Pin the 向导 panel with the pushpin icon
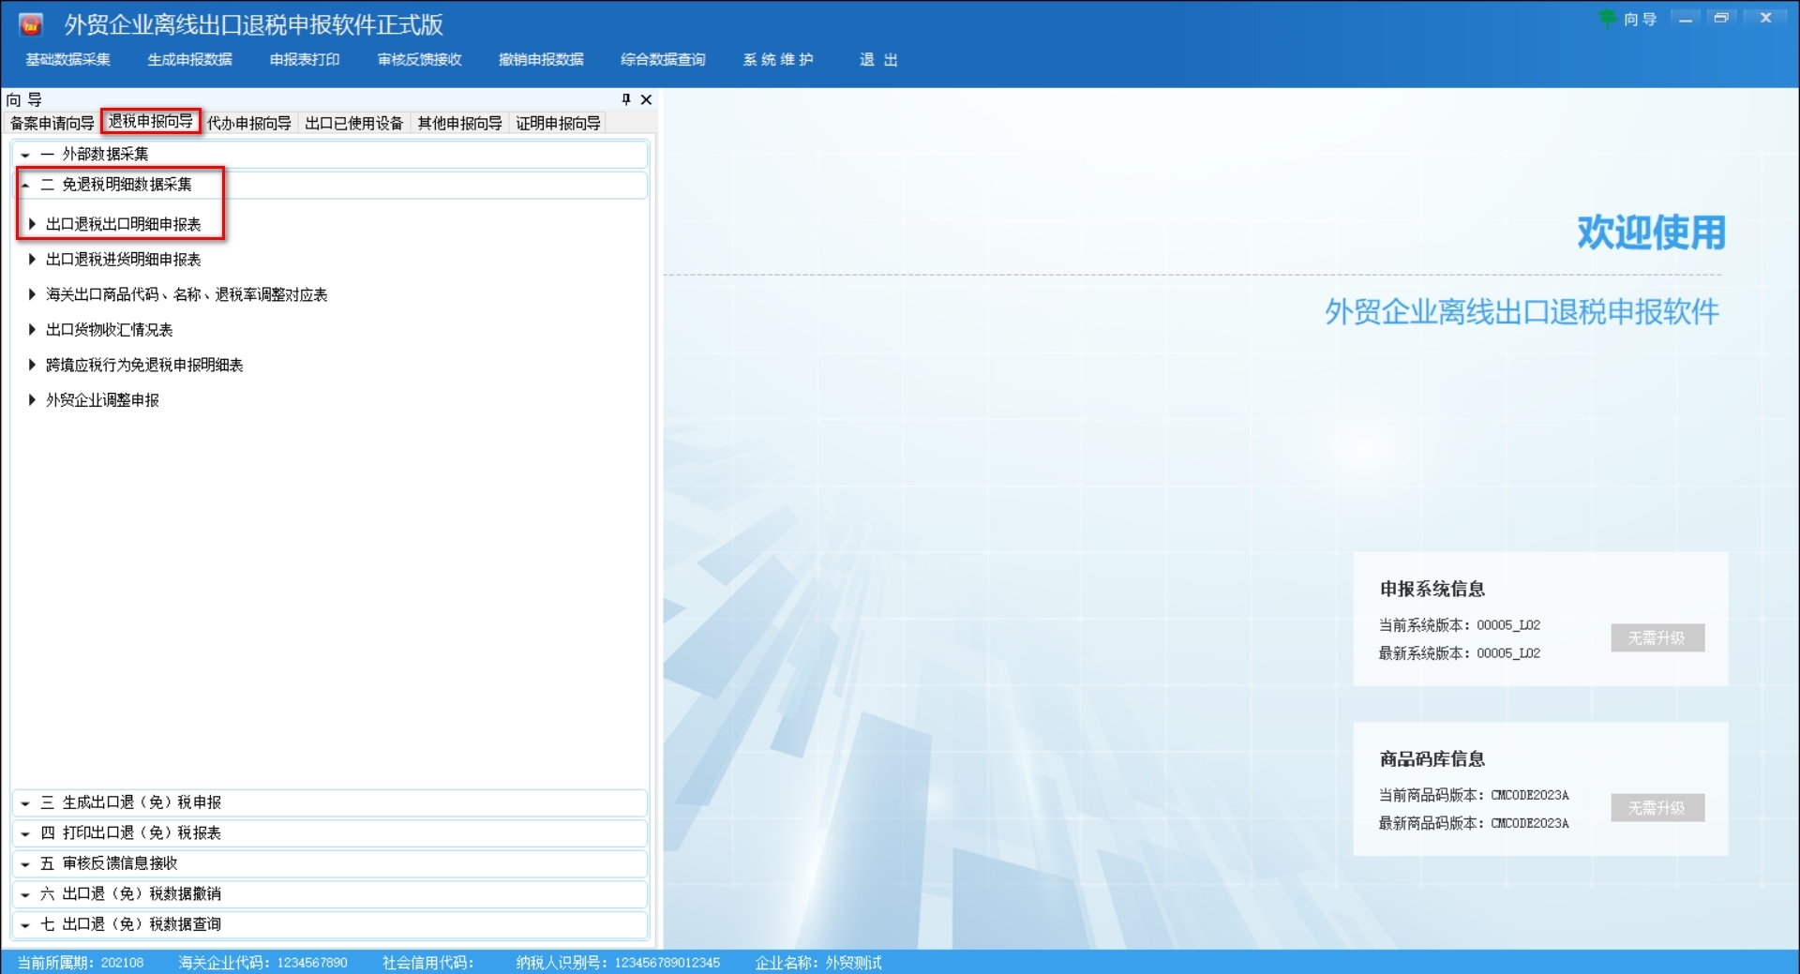 coord(625,99)
